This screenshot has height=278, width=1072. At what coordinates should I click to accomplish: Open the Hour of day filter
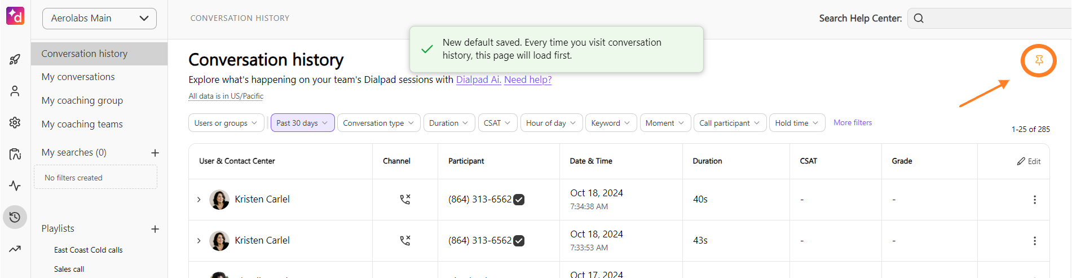click(x=551, y=123)
